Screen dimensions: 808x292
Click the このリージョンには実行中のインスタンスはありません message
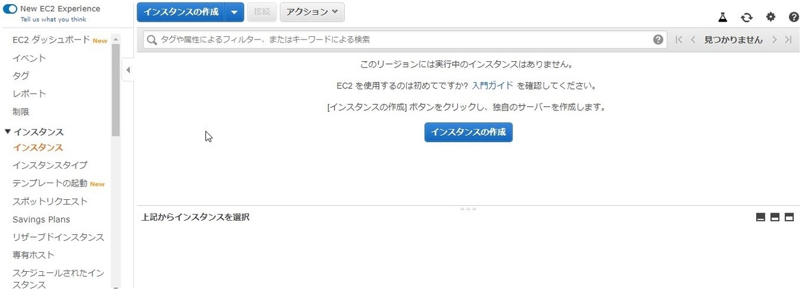467,65
